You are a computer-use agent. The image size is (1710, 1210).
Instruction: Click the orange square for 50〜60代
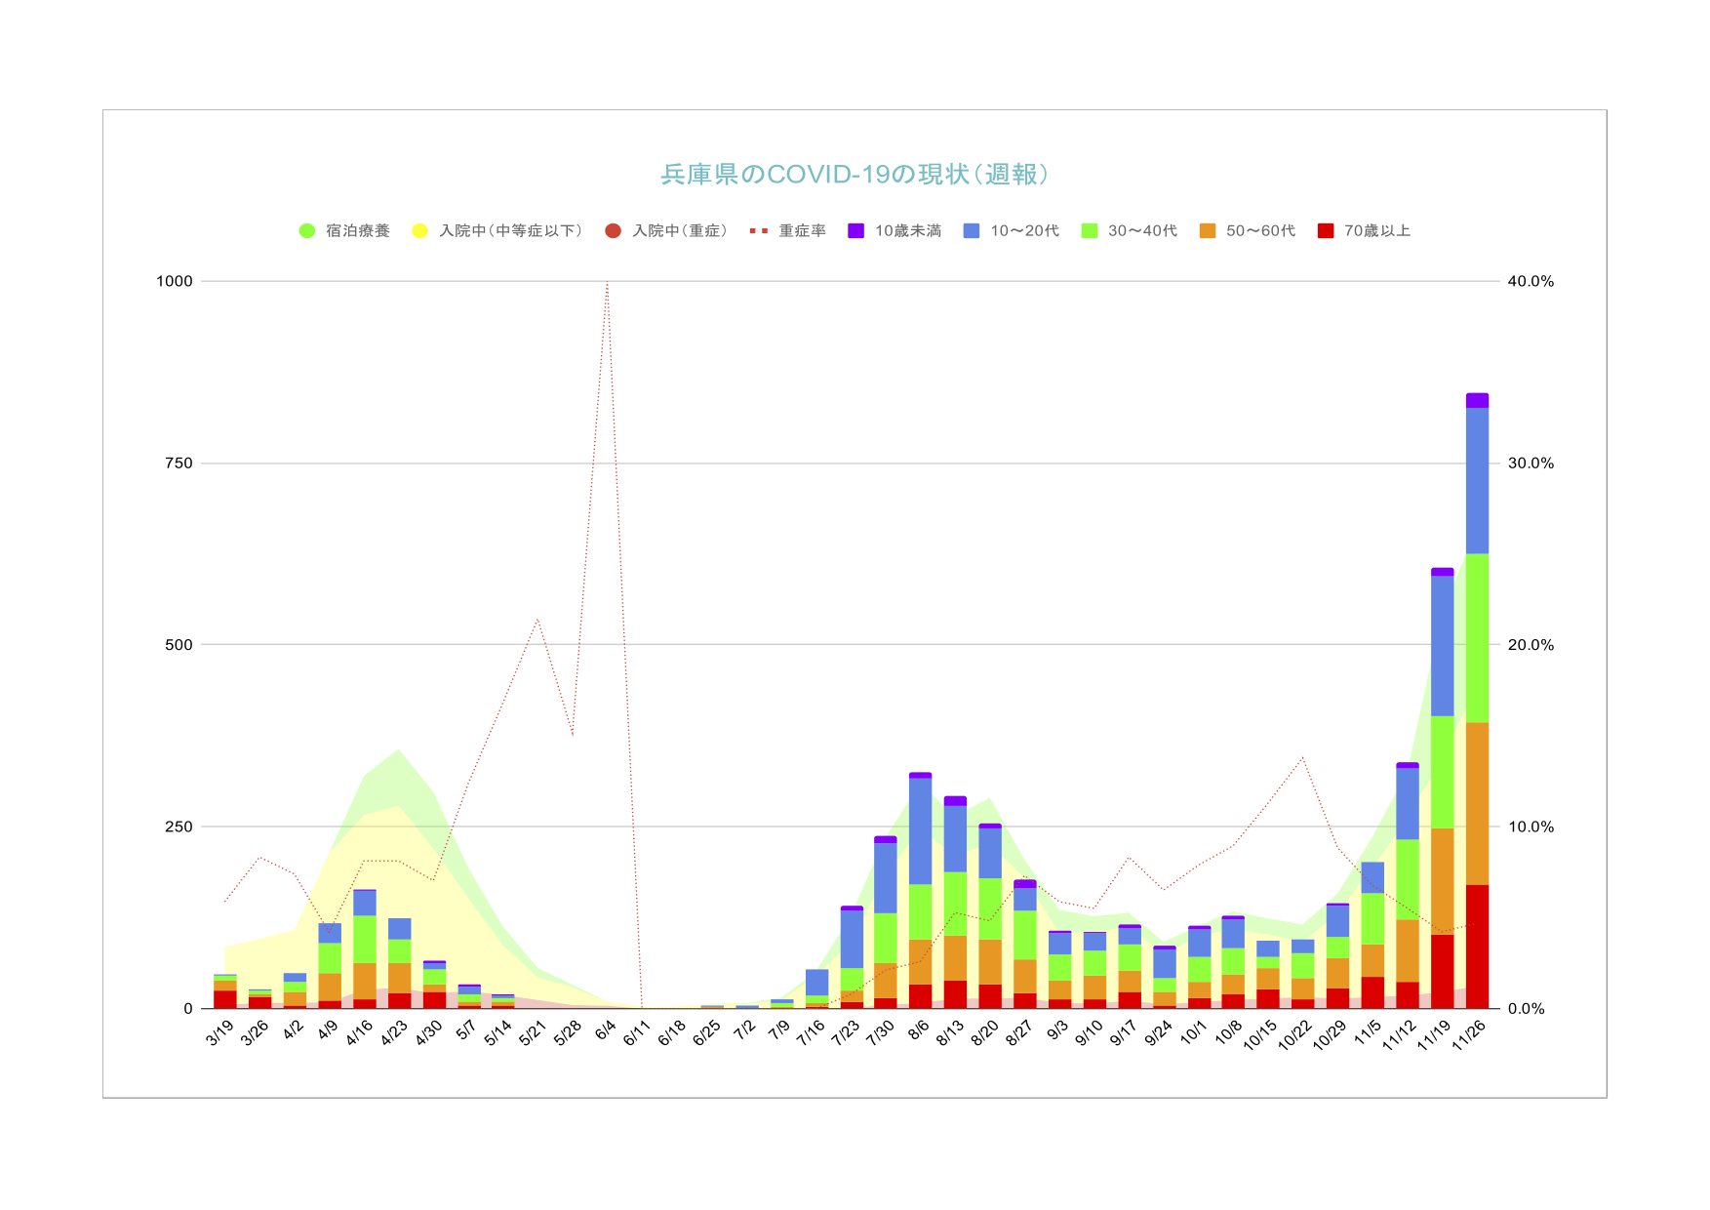[x=1208, y=231]
